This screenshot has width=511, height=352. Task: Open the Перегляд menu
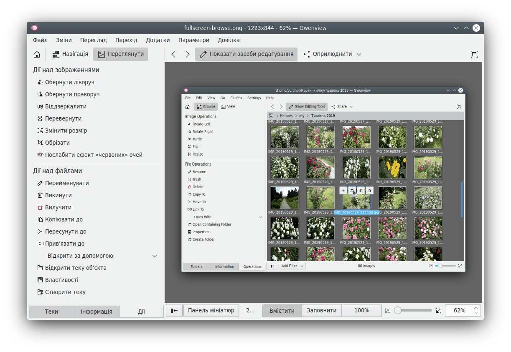94,40
